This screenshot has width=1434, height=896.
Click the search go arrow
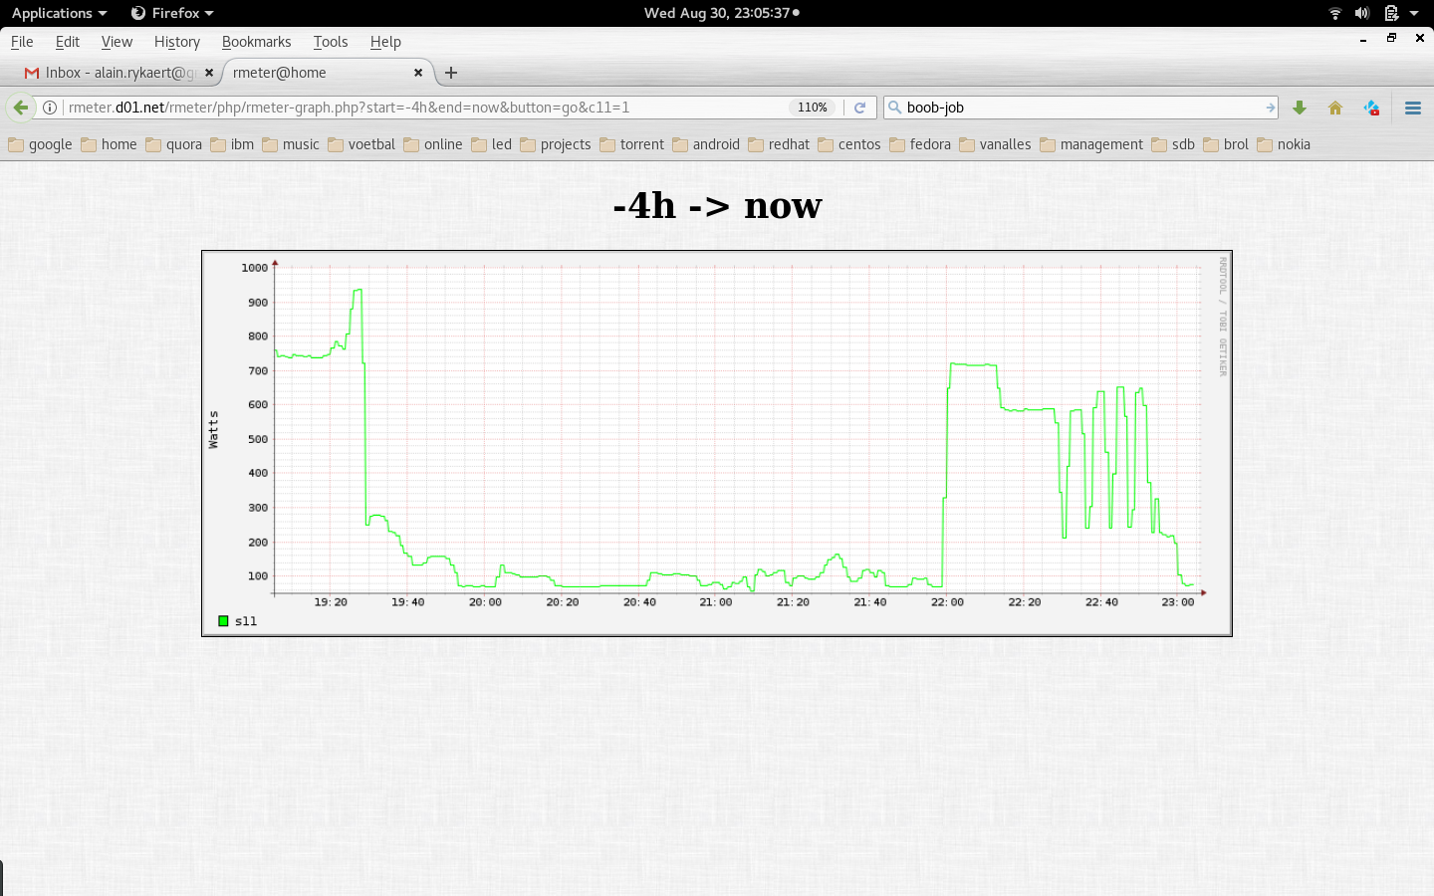[x=1270, y=108]
